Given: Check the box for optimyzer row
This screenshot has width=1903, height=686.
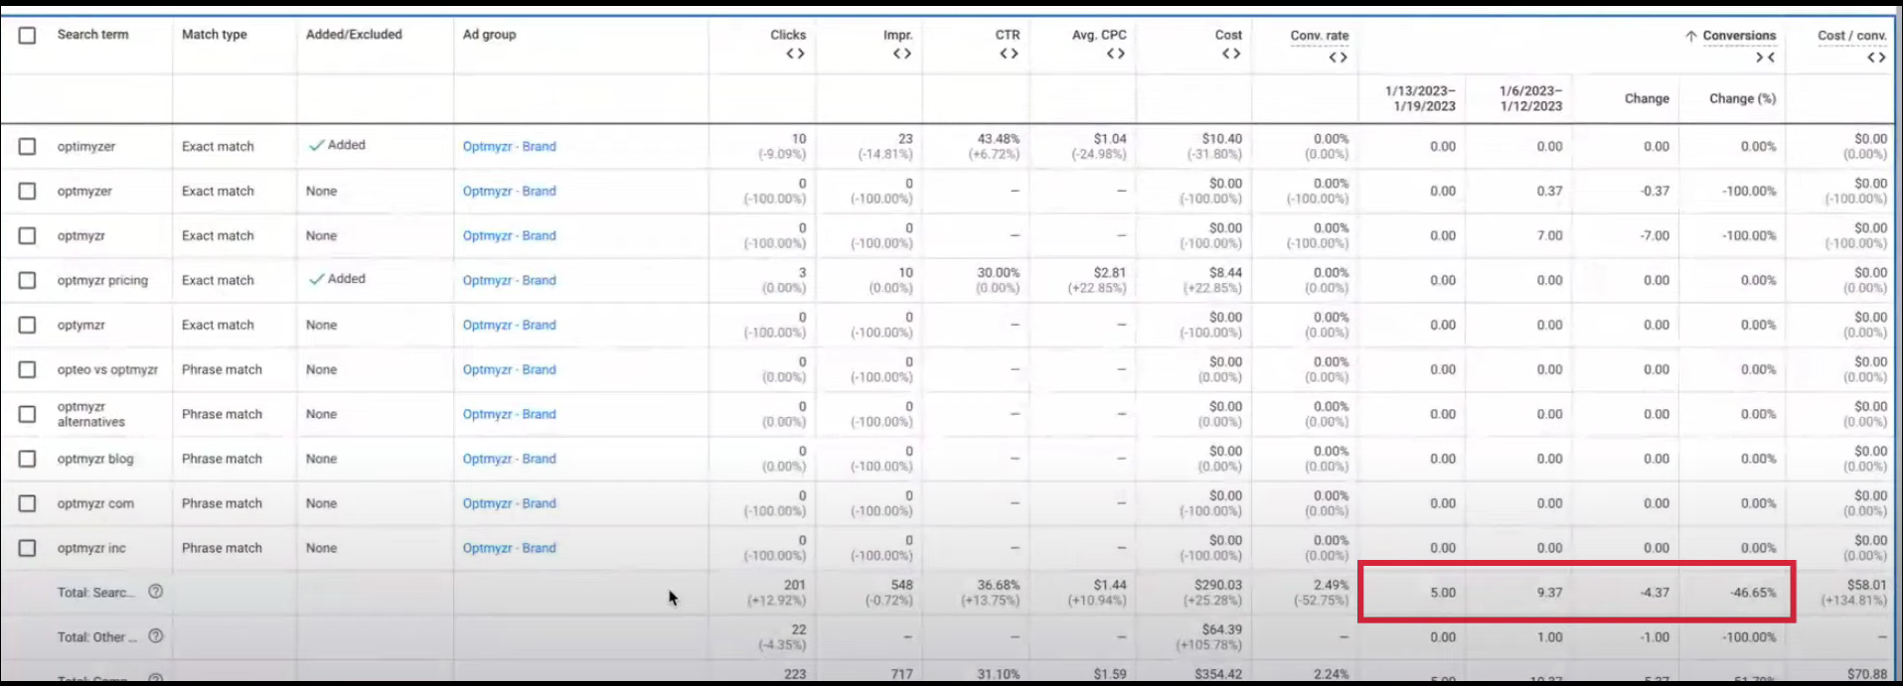Looking at the screenshot, I should (27, 146).
